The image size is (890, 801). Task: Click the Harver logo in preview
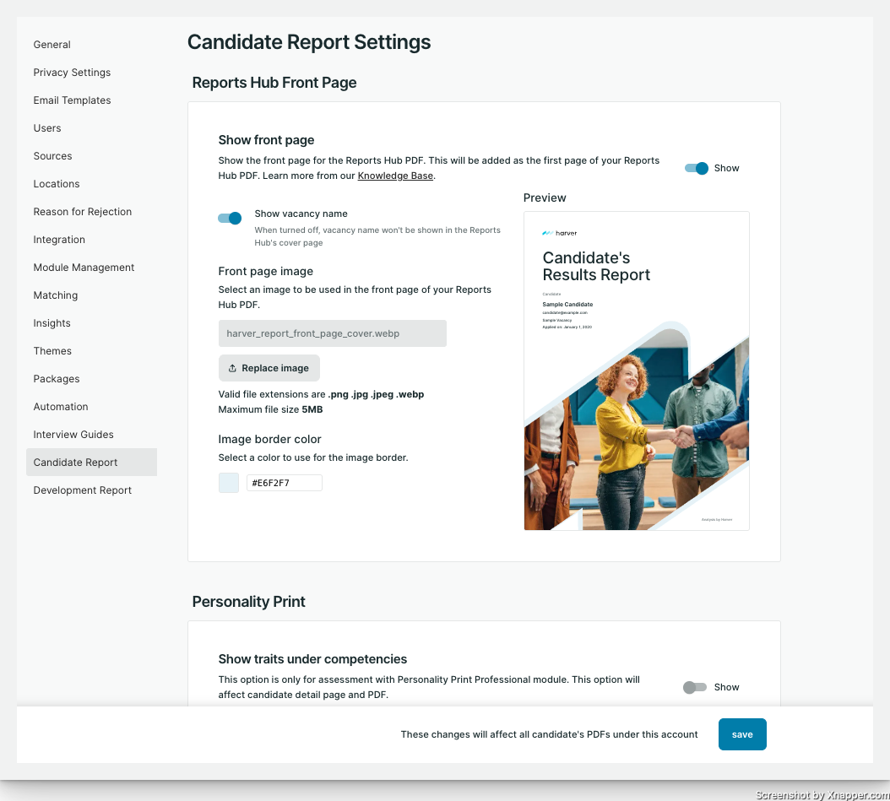[560, 233]
